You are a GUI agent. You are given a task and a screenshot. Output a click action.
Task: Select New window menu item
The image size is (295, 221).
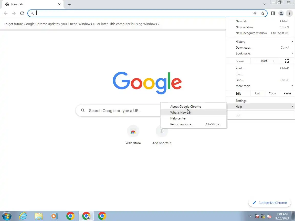pyautogui.click(x=260, y=27)
